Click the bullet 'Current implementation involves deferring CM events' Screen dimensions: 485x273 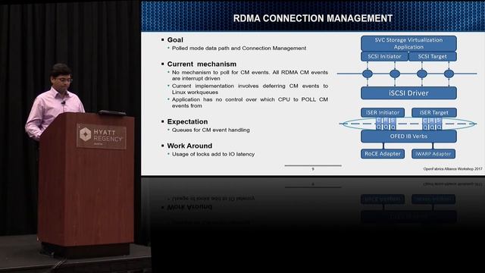(x=249, y=89)
